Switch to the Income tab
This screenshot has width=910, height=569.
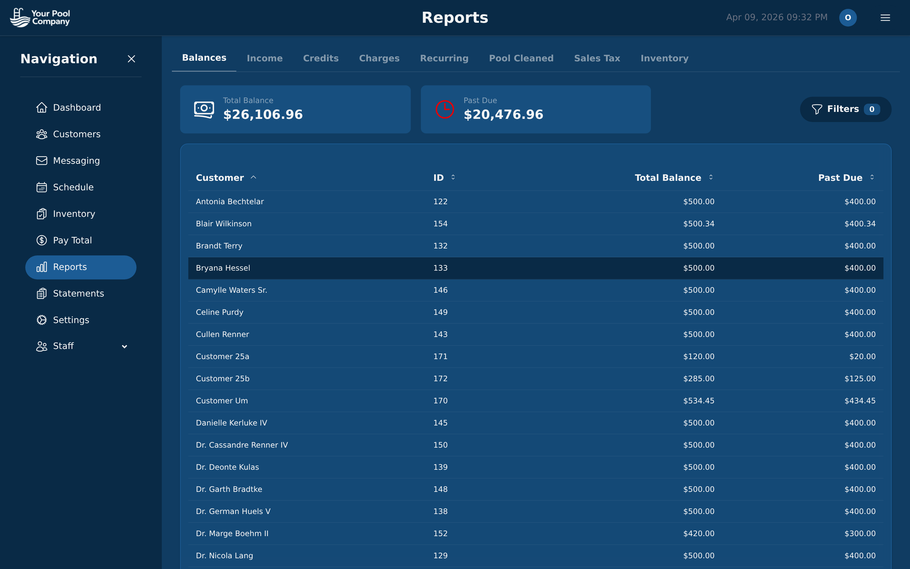[265, 58]
